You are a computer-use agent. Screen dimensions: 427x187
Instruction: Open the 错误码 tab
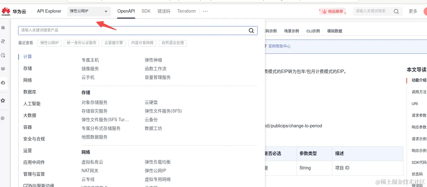pyautogui.click(x=164, y=11)
